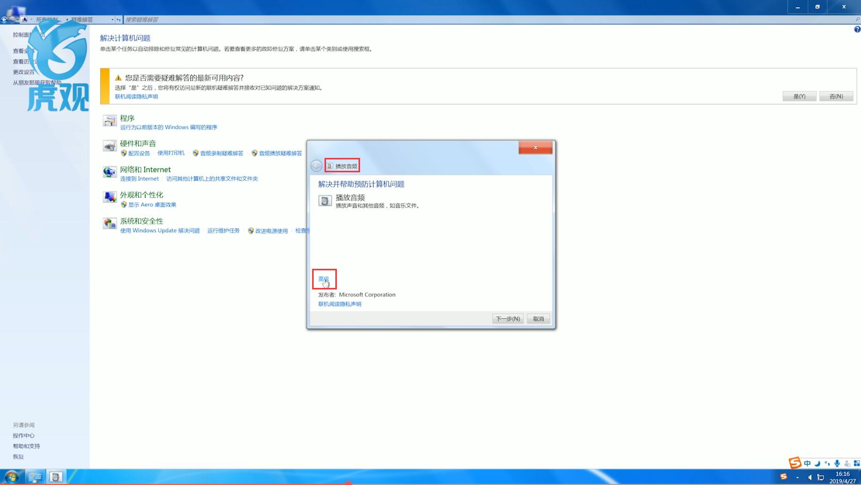Open the 硬件和声音 category heading
Viewport: 861px width, 485px height.
(138, 143)
